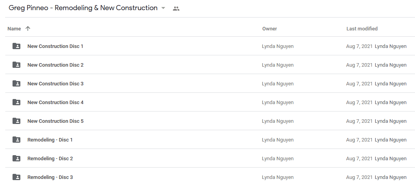Select the Remodeling - Disc 3 folder icon
The height and width of the screenshot is (184, 415).
click(16, 177)
